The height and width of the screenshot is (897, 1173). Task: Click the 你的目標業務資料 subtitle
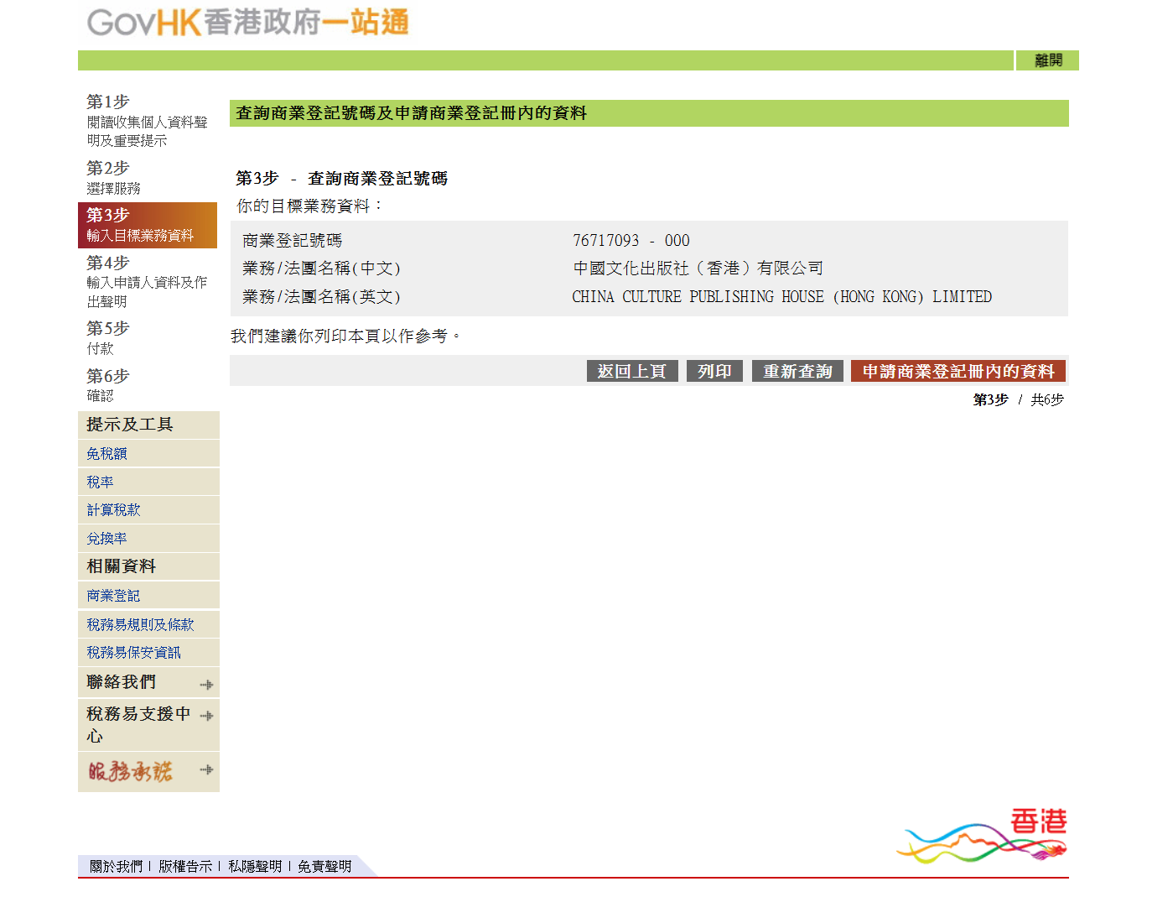point(310,206)
